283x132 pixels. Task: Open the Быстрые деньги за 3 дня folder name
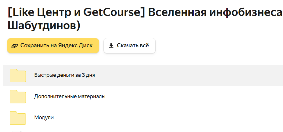[65, 75]
